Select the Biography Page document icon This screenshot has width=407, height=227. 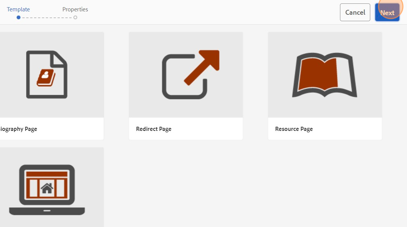pyautogui.click(x=47, y=75)
